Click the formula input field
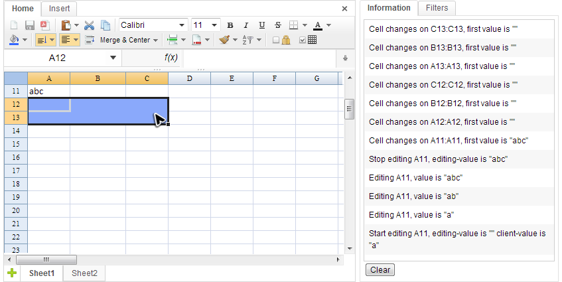 [x=259, y=58]
